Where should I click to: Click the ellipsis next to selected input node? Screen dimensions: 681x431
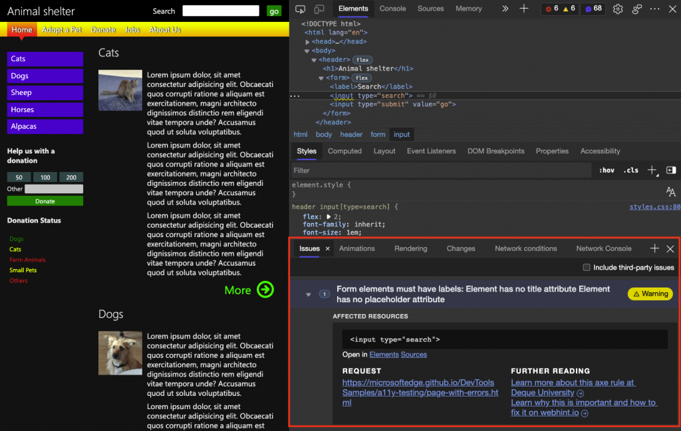point(295,96)
